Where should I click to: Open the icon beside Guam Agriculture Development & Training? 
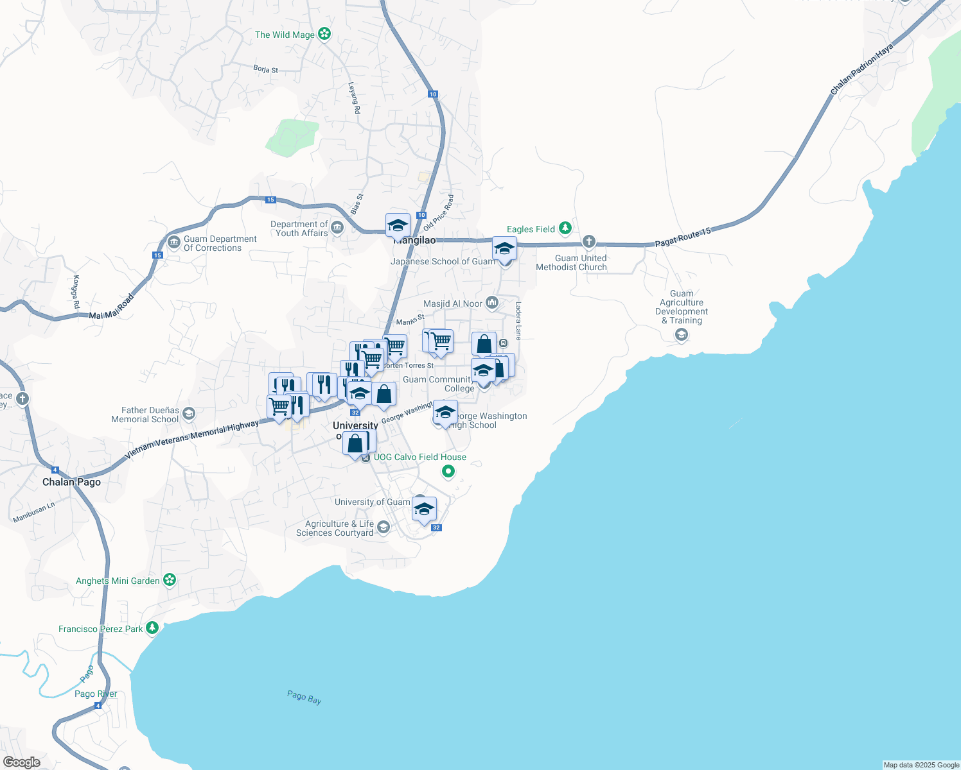click(681, 334)
